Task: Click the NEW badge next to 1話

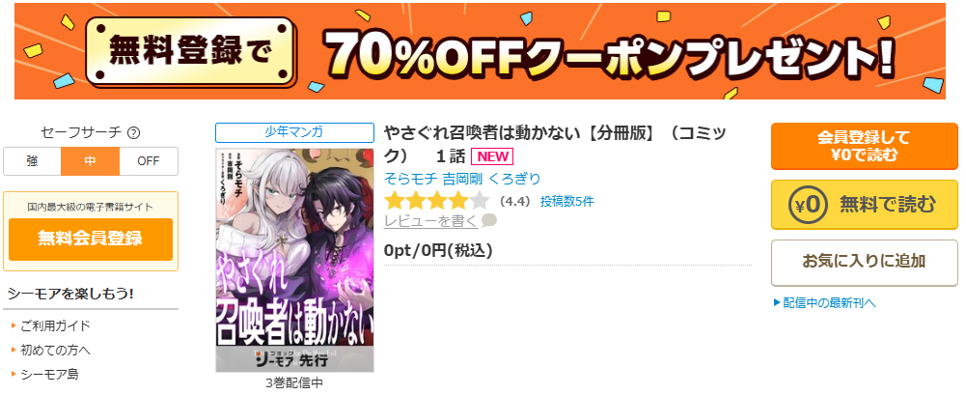Action: click(x=491, y=156)
